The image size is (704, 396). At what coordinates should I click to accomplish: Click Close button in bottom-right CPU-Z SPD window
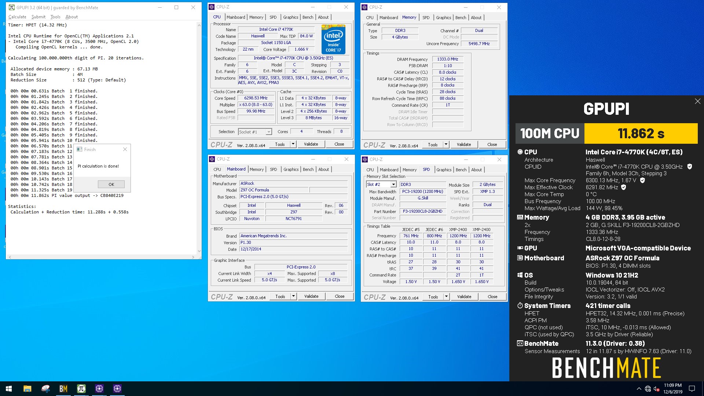(492, 297)
